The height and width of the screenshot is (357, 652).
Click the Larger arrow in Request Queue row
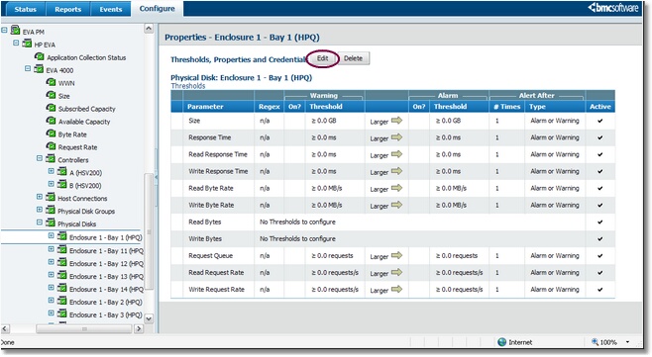click(x=396, y=255)
